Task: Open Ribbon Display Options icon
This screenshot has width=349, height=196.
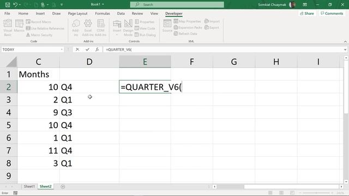Action: point(305,5)
